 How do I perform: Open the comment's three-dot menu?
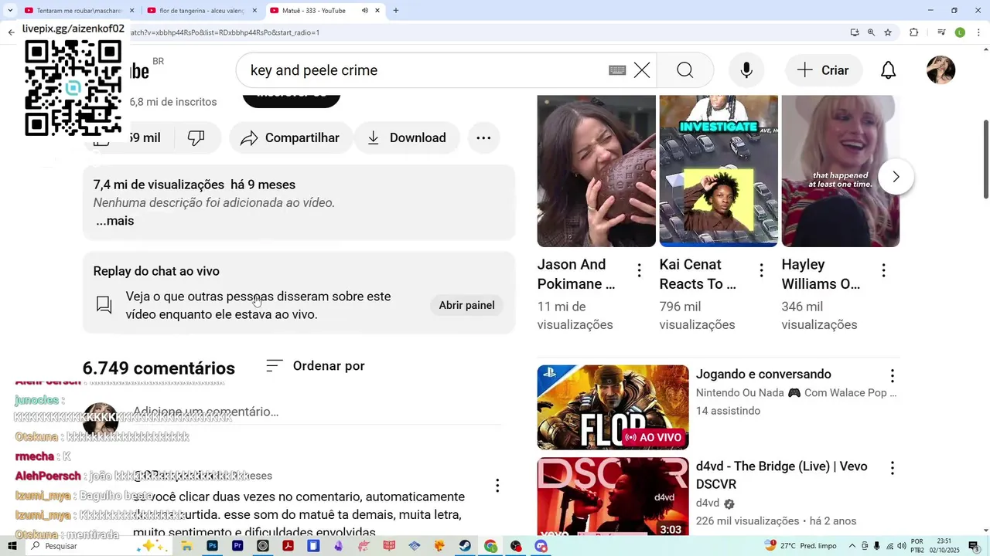pos(497,486)
